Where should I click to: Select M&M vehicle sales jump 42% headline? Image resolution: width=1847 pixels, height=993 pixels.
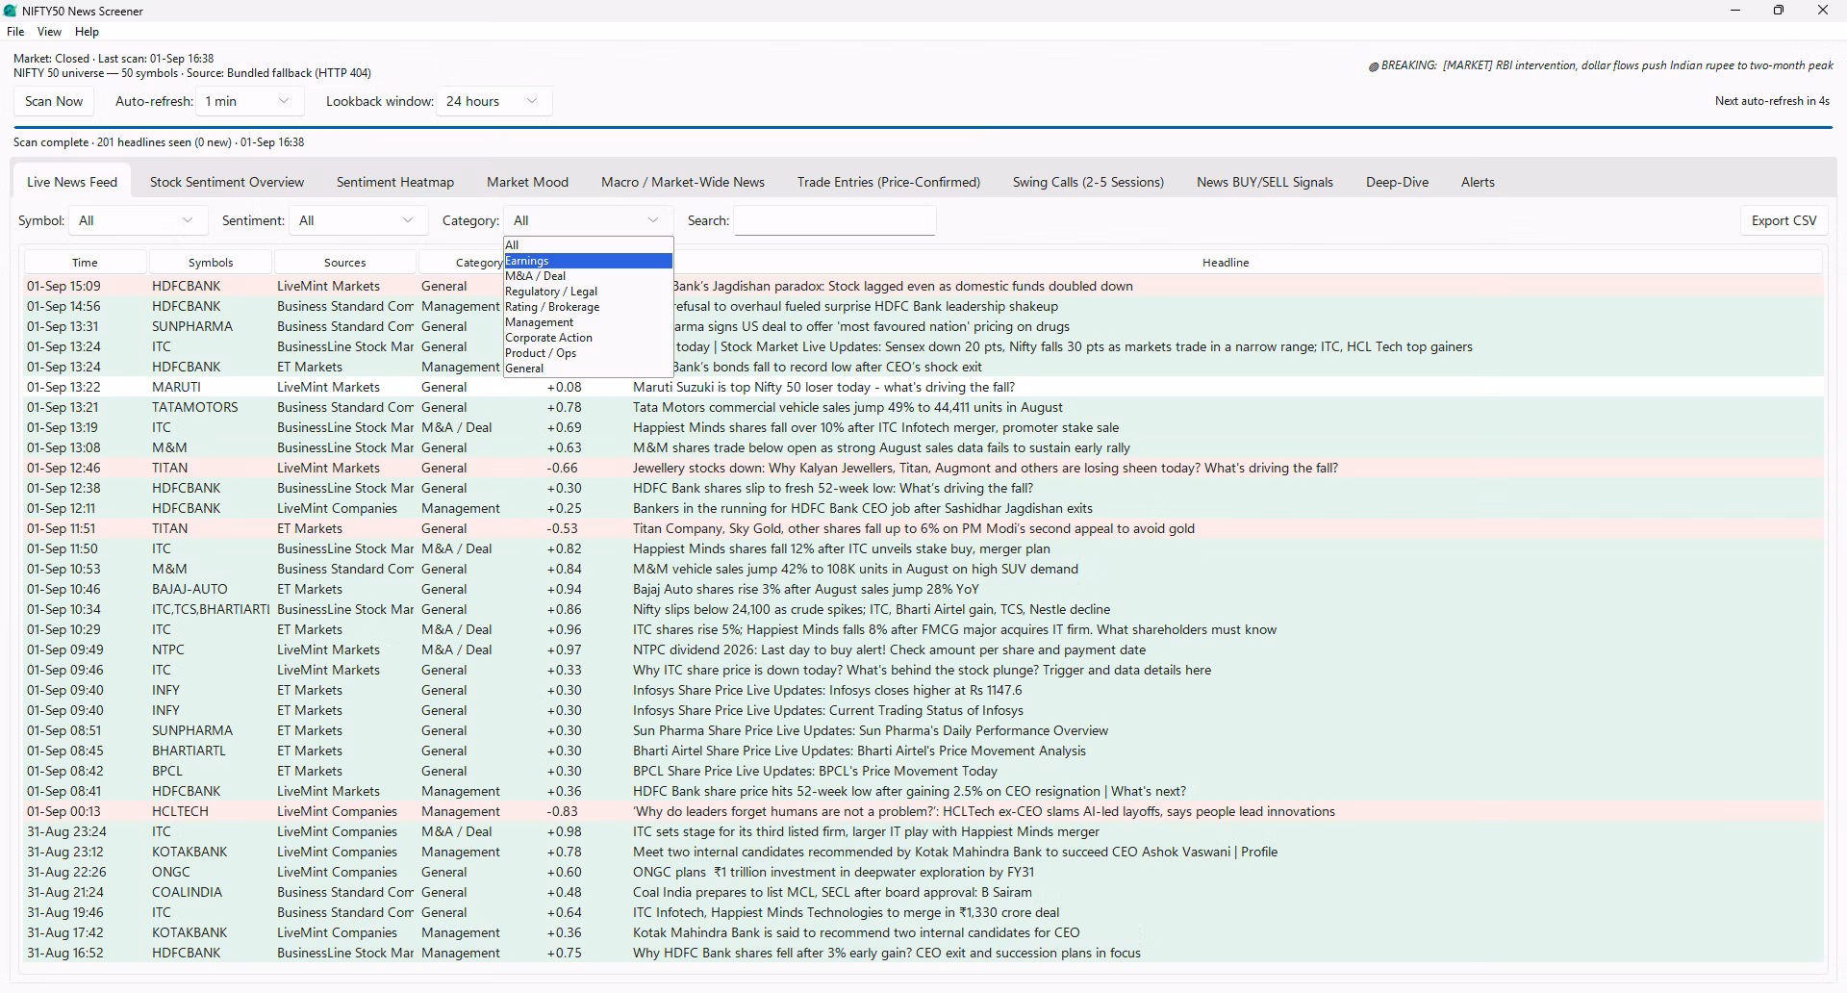pos(855,569)
